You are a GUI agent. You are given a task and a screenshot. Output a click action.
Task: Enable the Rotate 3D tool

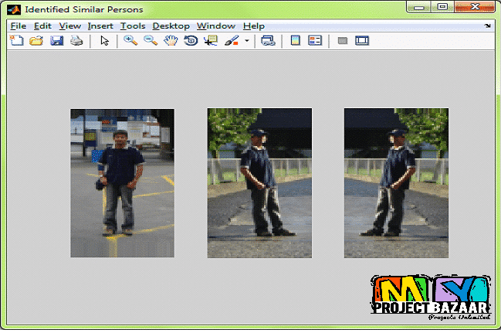coord(191,41)
